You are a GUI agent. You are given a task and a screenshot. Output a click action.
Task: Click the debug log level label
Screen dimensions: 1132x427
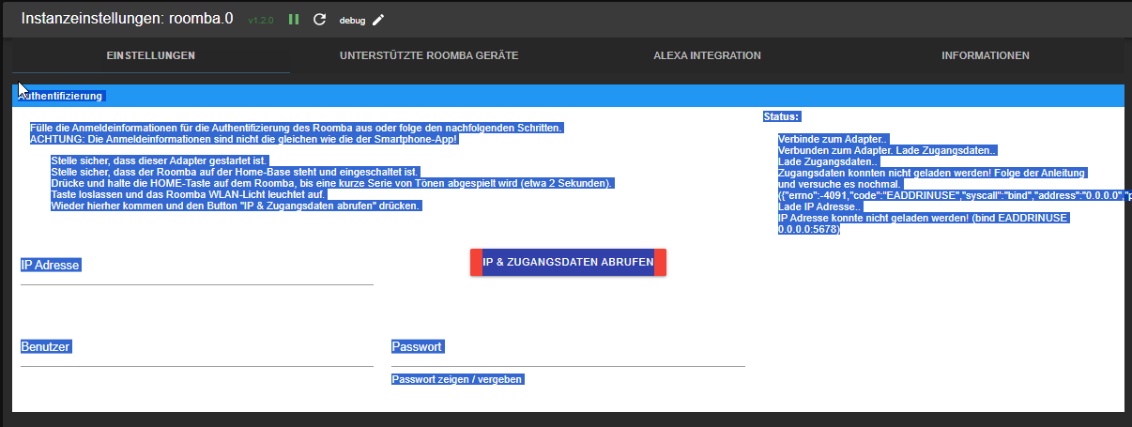[x=352, y=20]
